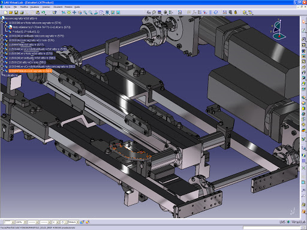Open the File menu

tap(15, 7)
